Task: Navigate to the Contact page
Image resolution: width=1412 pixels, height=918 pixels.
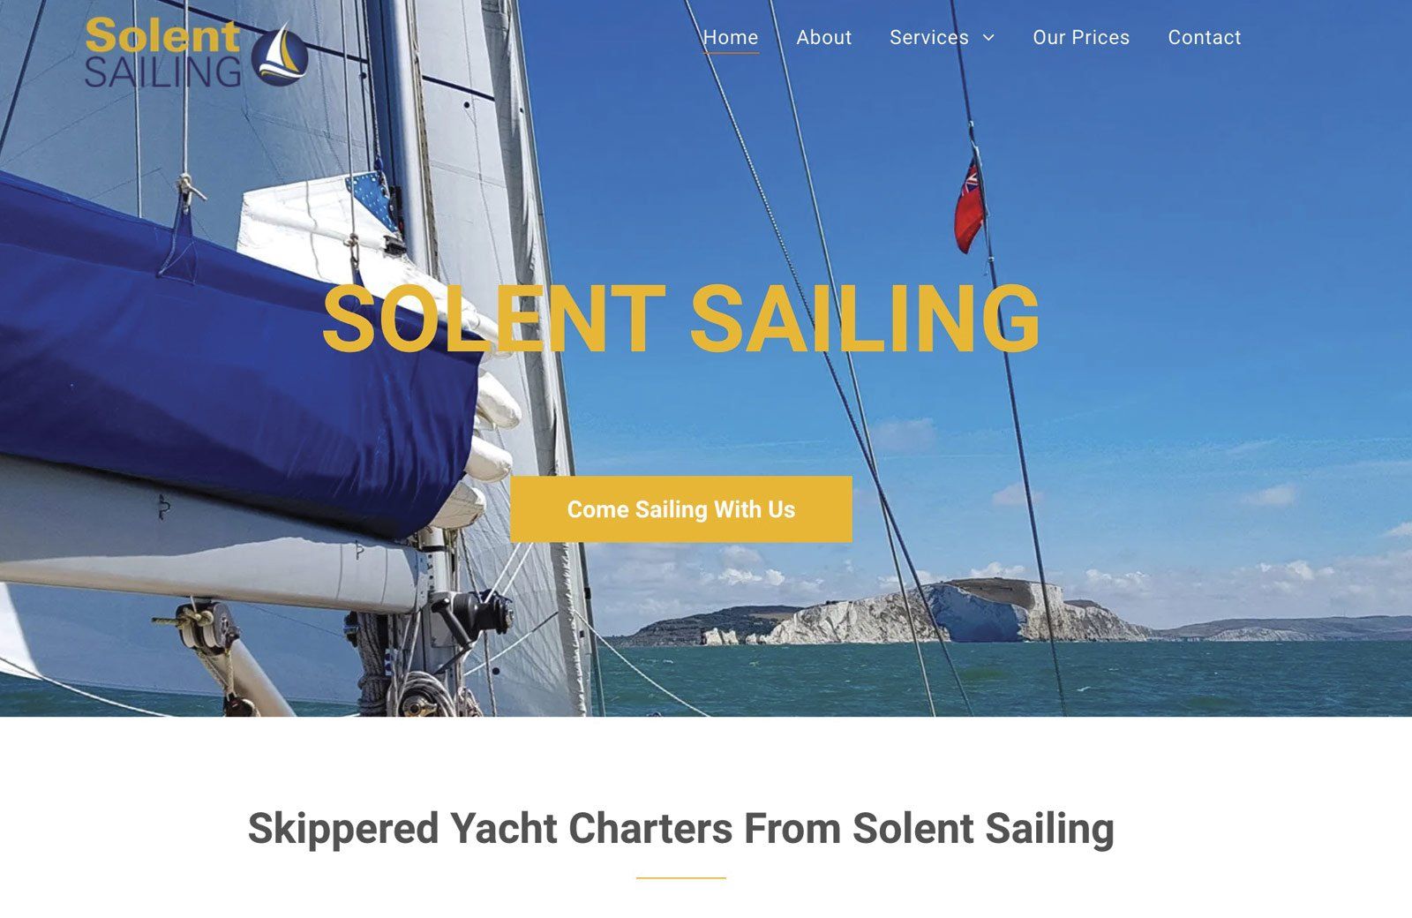Action: [1205, 37]
